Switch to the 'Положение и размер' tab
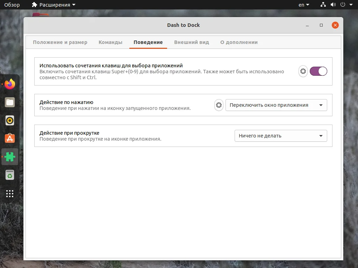358x268 pixels. tap(60, 42)
